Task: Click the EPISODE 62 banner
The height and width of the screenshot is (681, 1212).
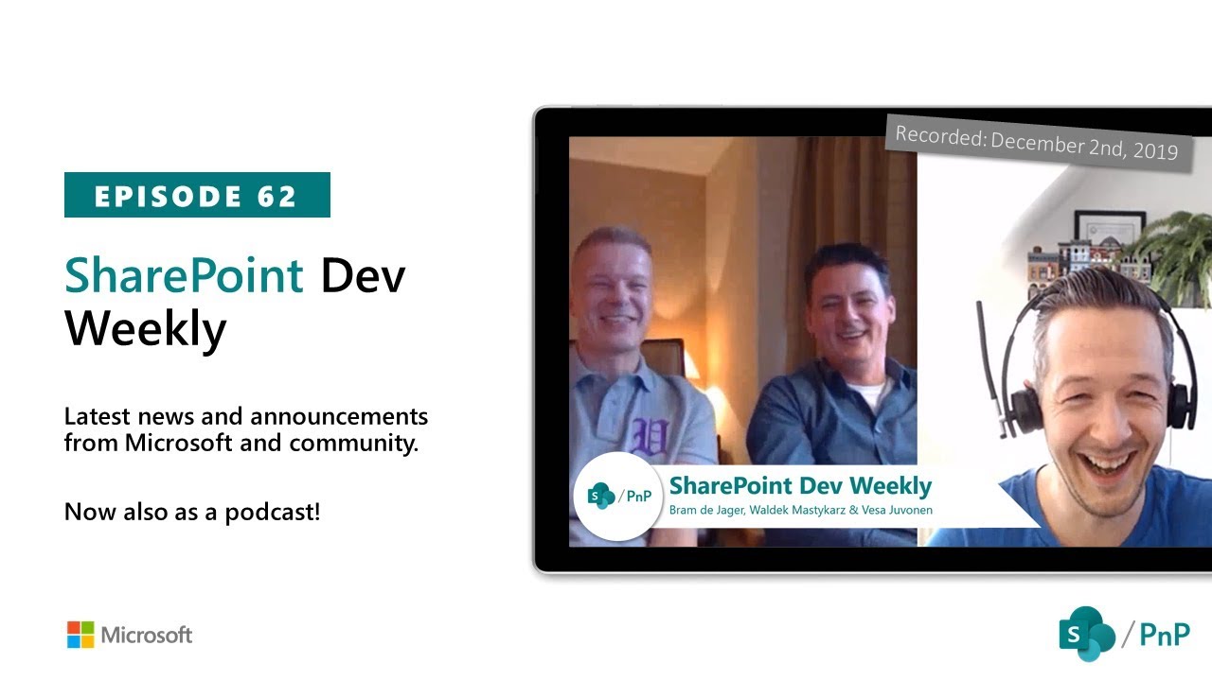Action: tap(197, 195)
